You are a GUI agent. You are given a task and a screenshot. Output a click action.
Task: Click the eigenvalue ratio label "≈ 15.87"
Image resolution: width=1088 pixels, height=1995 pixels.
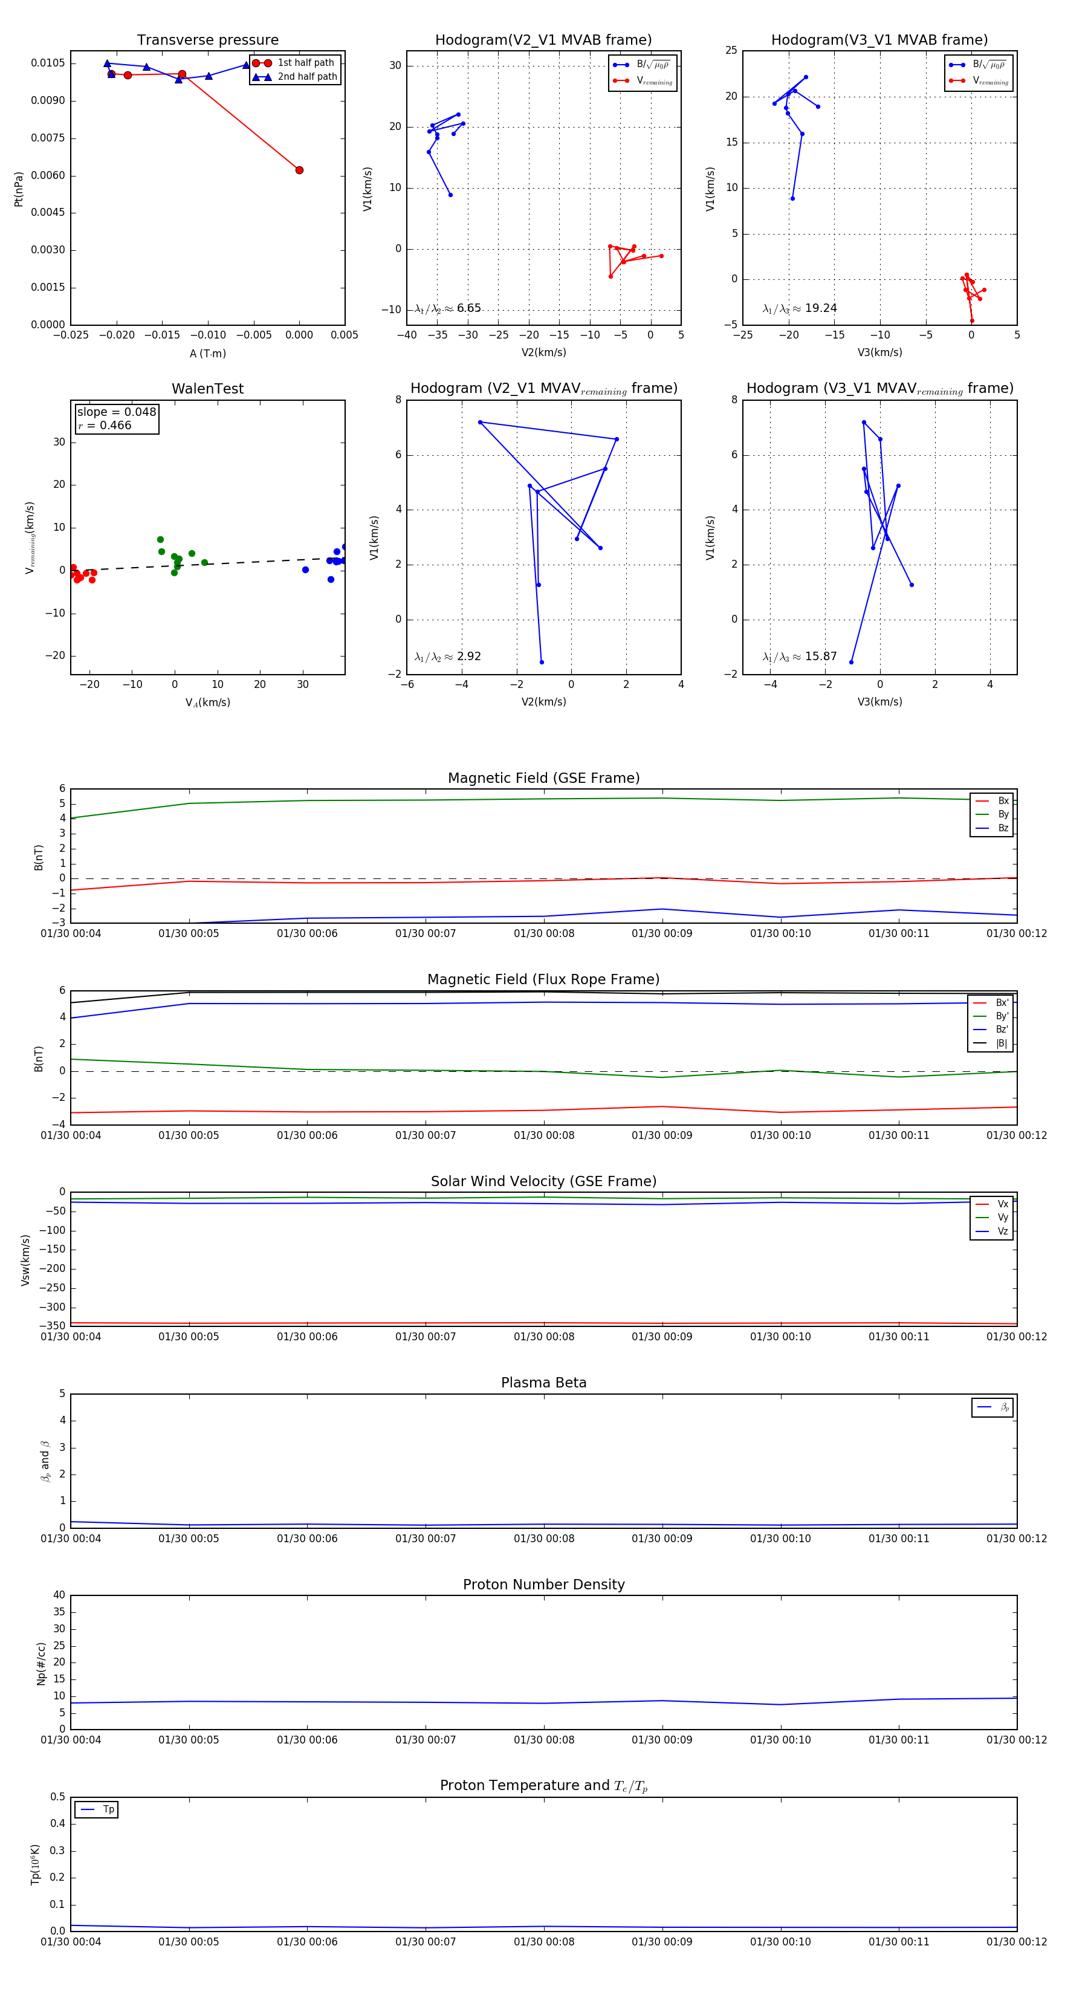coord(799,657)
